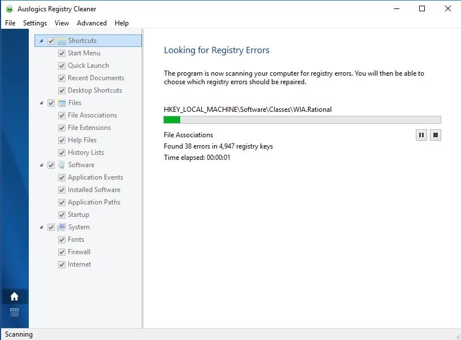
Task: Click the green scan progress bar
Action: 302,120
